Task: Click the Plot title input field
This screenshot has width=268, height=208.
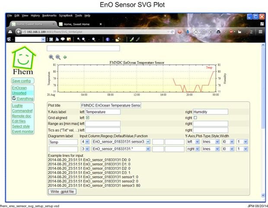Action: coord(111,105)
